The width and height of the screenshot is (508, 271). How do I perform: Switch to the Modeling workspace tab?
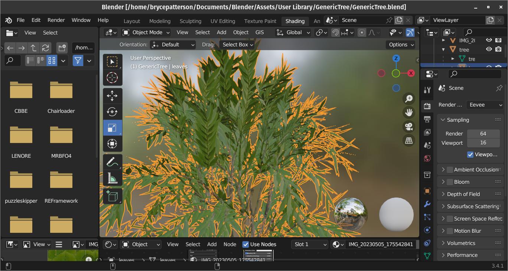click(x=160, y=21)
